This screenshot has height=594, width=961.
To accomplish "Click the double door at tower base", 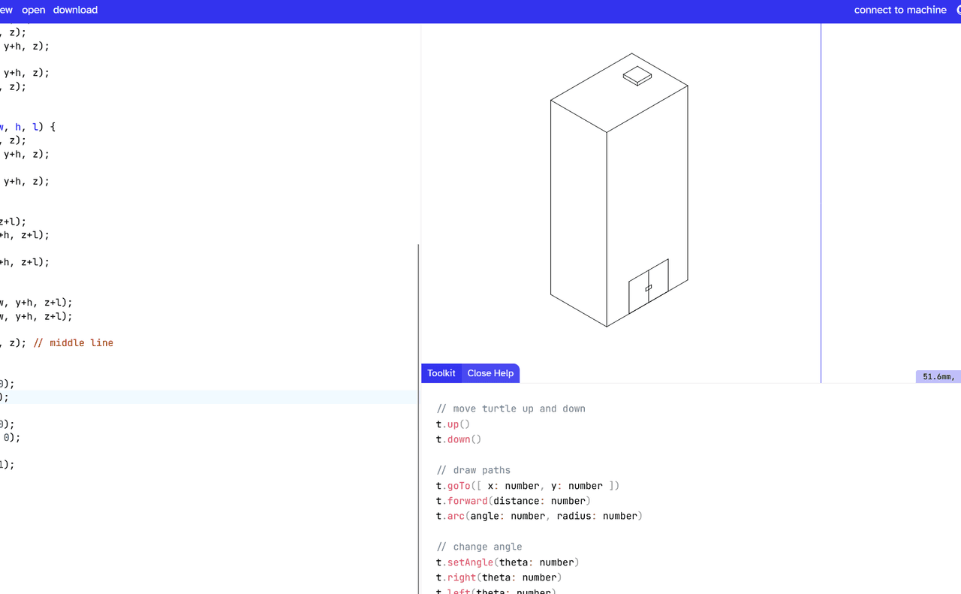I will point(648,288).
